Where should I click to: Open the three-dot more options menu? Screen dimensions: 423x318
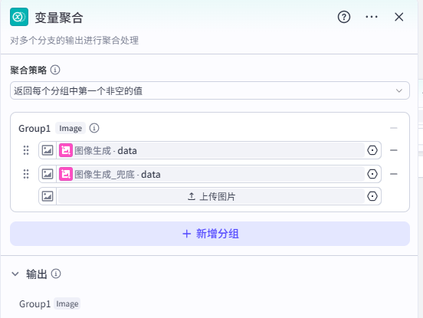[372, 17]
